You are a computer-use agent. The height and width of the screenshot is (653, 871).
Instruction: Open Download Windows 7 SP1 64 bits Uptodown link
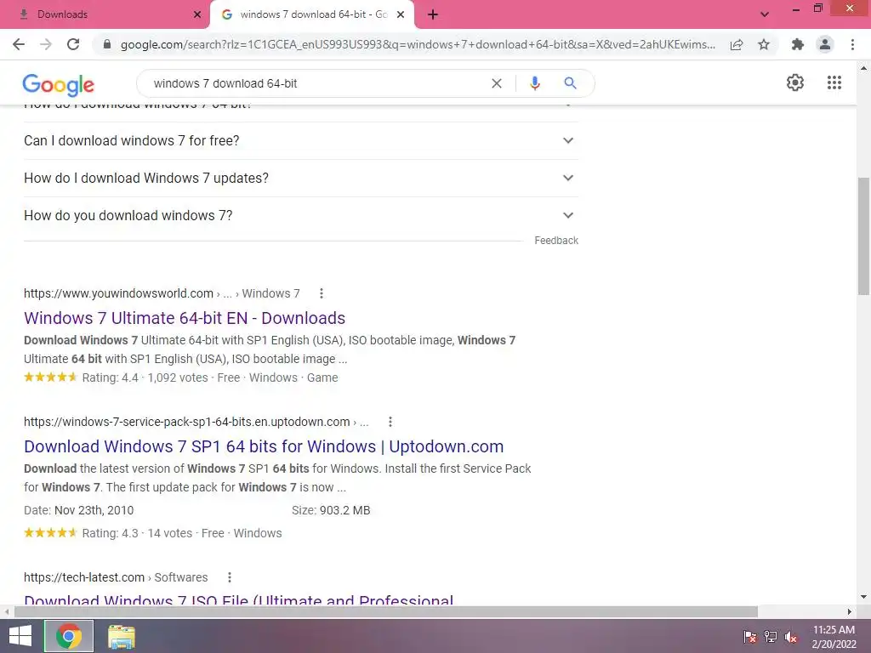(264, 446)
